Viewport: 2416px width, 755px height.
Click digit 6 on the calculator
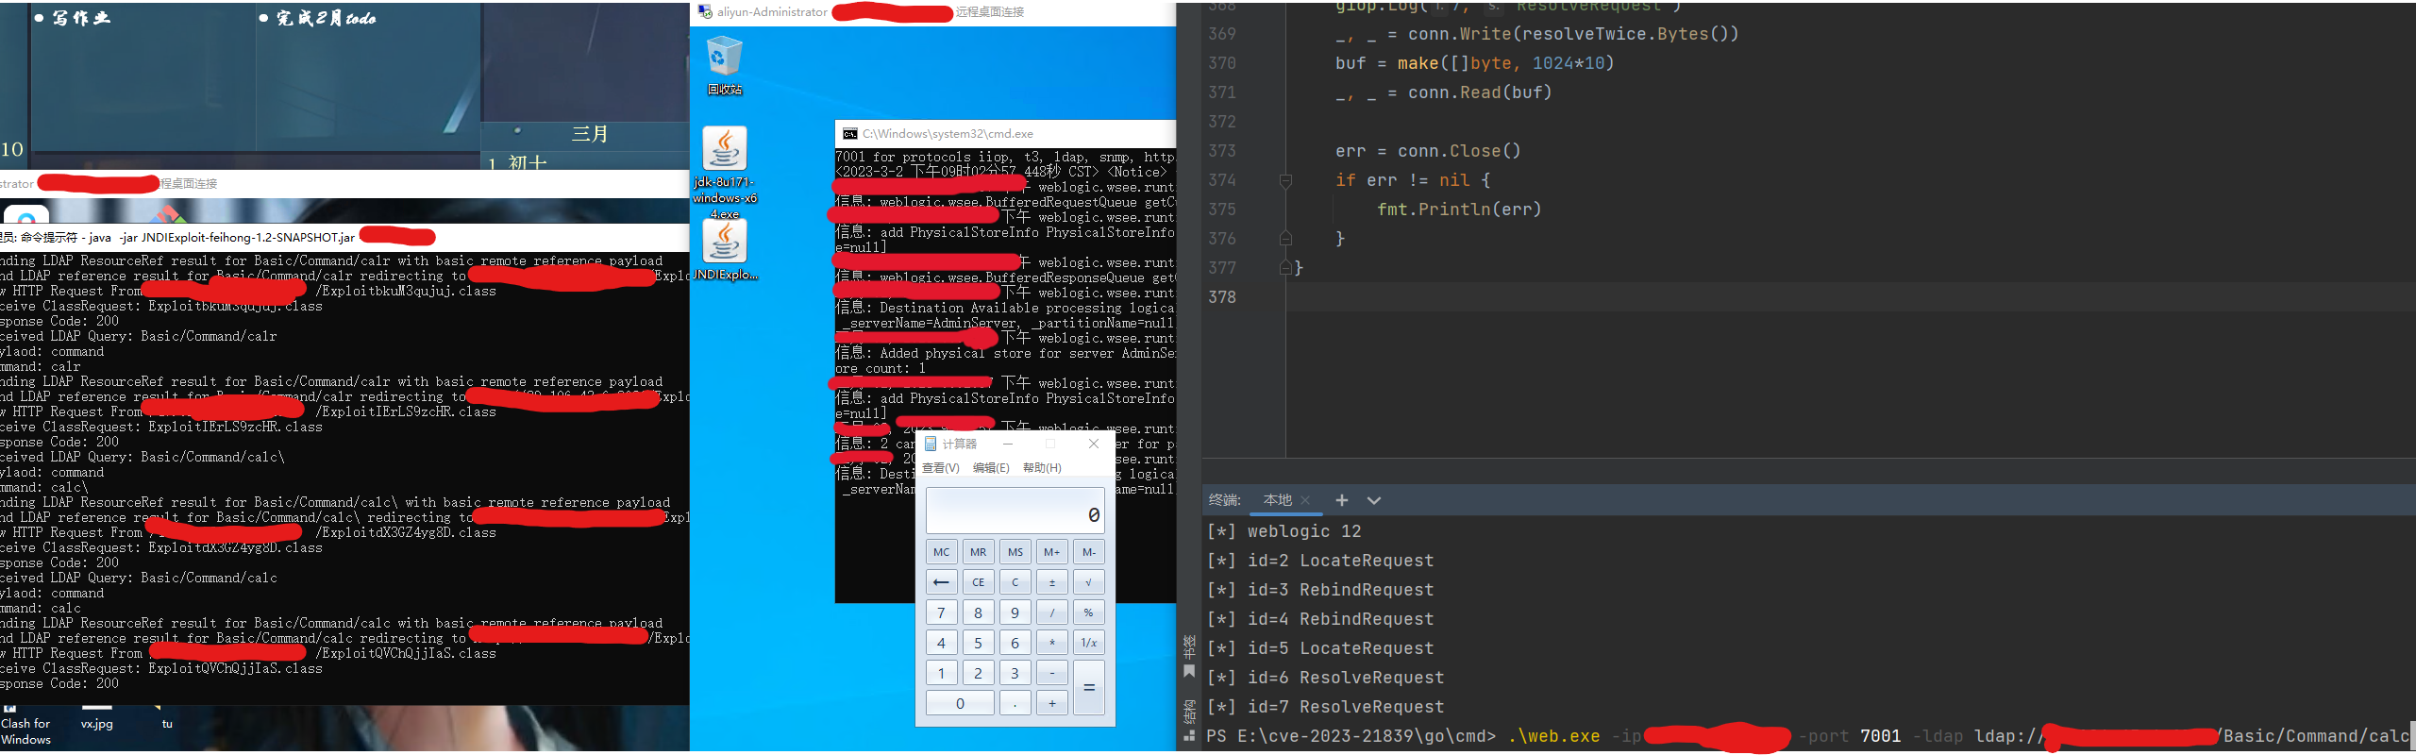[x=1015, y=643]
